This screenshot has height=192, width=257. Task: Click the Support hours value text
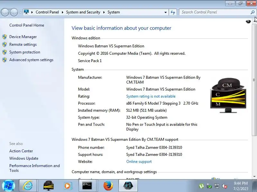pyautogui.click(x=154, y=155)
